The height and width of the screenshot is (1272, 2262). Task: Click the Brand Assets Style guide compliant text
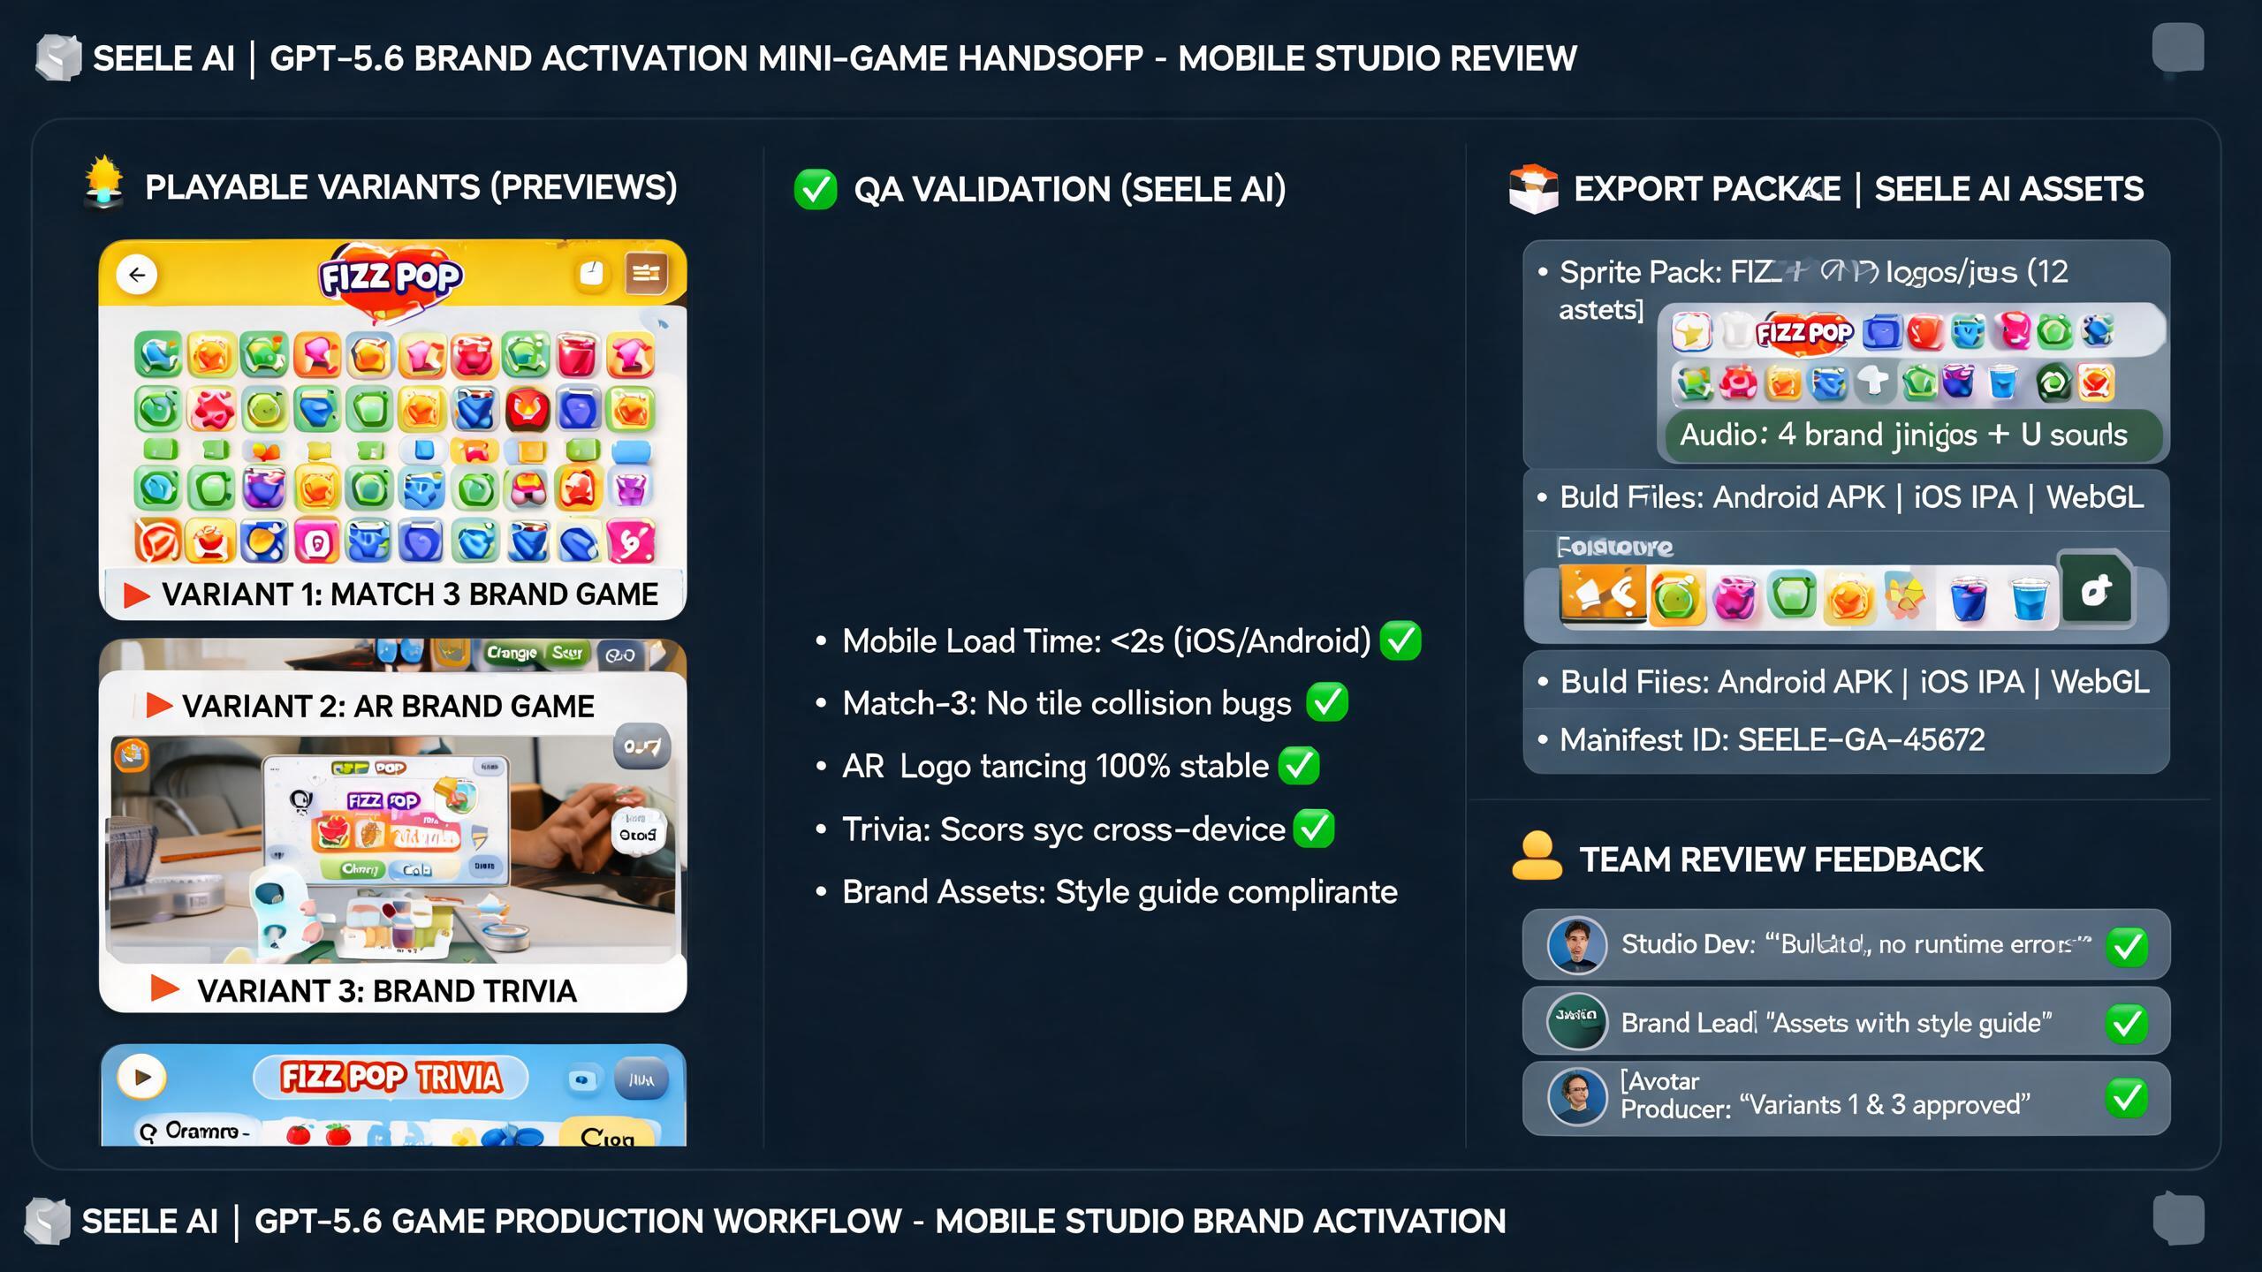point(1120,892)
